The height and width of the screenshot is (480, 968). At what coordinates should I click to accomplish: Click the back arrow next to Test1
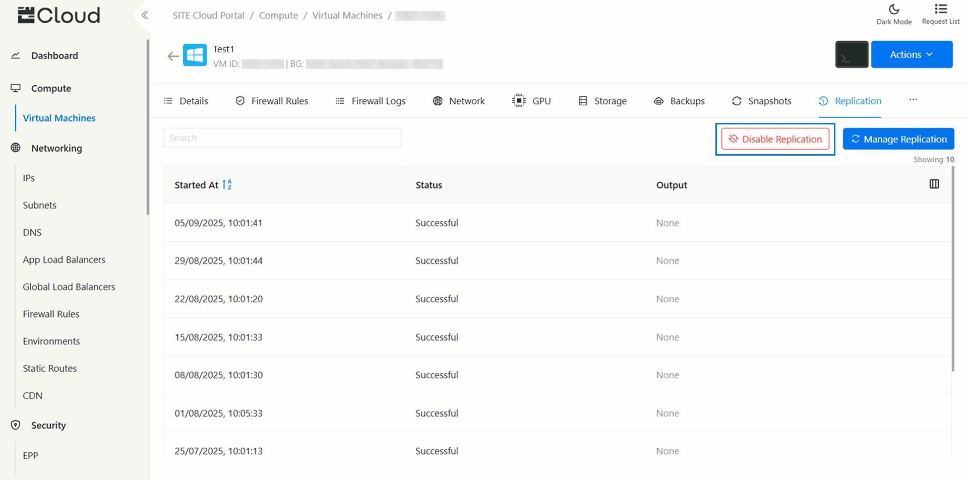[173, 56]
